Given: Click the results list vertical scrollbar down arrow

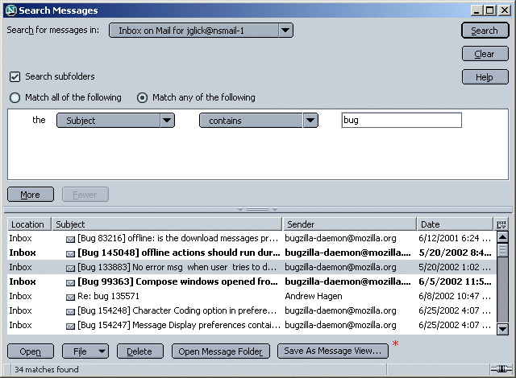Looking at the screenshot, I should [x=502, y=328].
